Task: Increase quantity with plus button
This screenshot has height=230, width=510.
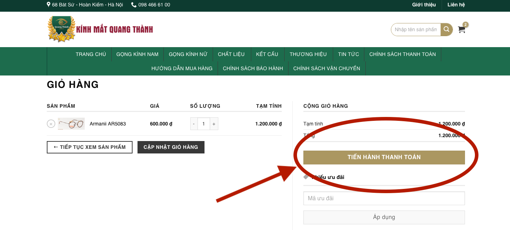Action: click(214, 124)
